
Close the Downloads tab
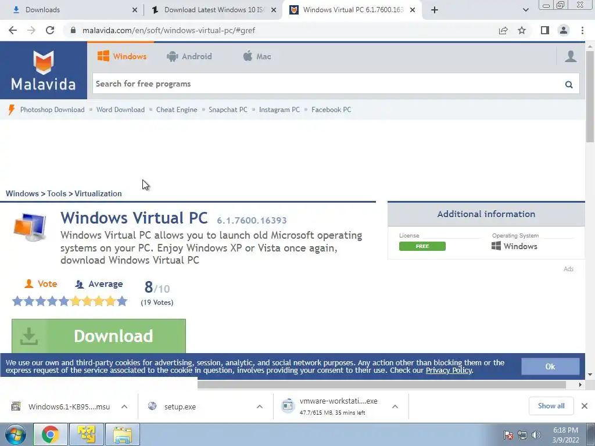coord(135,10)
